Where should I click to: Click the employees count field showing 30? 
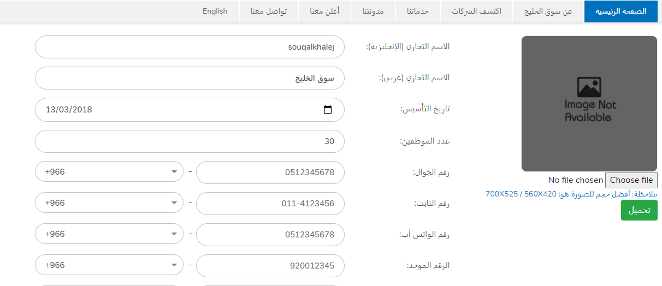coord(190,141)
